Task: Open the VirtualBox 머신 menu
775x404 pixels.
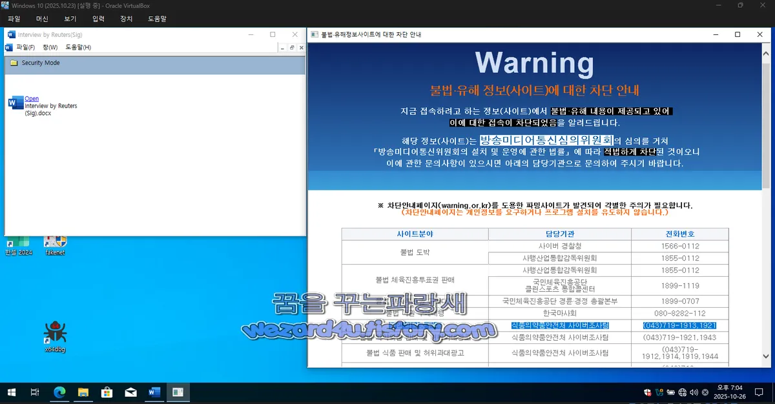Action: click(42, 19)
